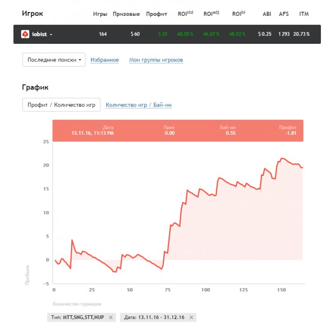Click the ITM column header
The width and height of the screenshot is (327, 332).
click(x=304, y=14)
